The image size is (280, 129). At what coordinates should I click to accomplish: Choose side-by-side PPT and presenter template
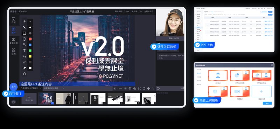click(261, 75)
